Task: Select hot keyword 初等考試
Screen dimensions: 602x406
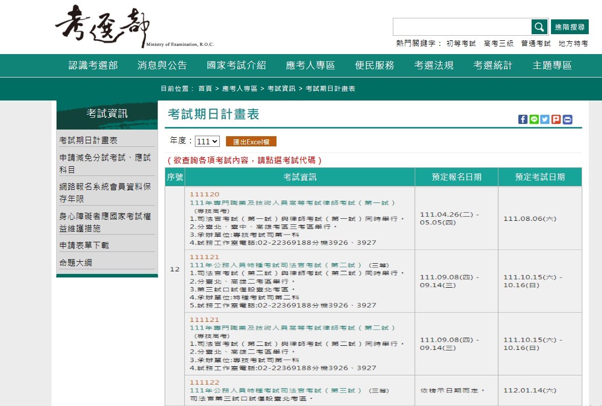Action: 461,43
